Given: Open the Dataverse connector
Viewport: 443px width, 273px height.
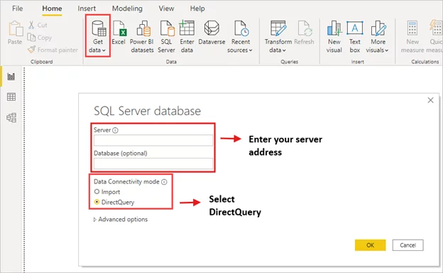Looking at the screenshot, I should click(x=212, y=33).
